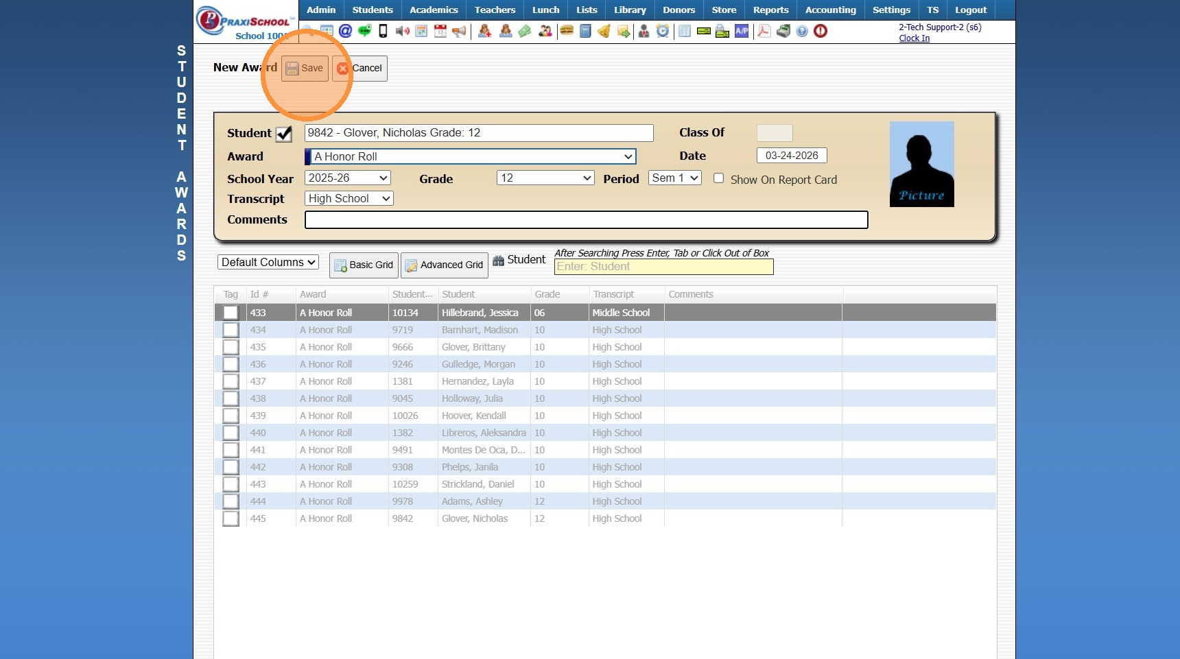Click the note with green arrow icon
The height and width of the screenshot is (659, 1180).
(x=624, y=31)
